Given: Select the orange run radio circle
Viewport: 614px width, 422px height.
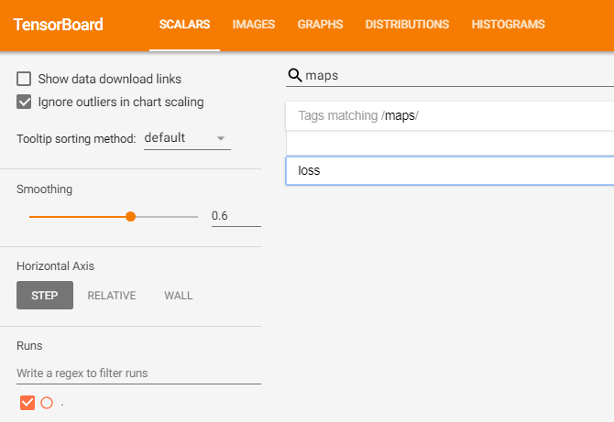Looking at the screenshot, I should point(47,403).
